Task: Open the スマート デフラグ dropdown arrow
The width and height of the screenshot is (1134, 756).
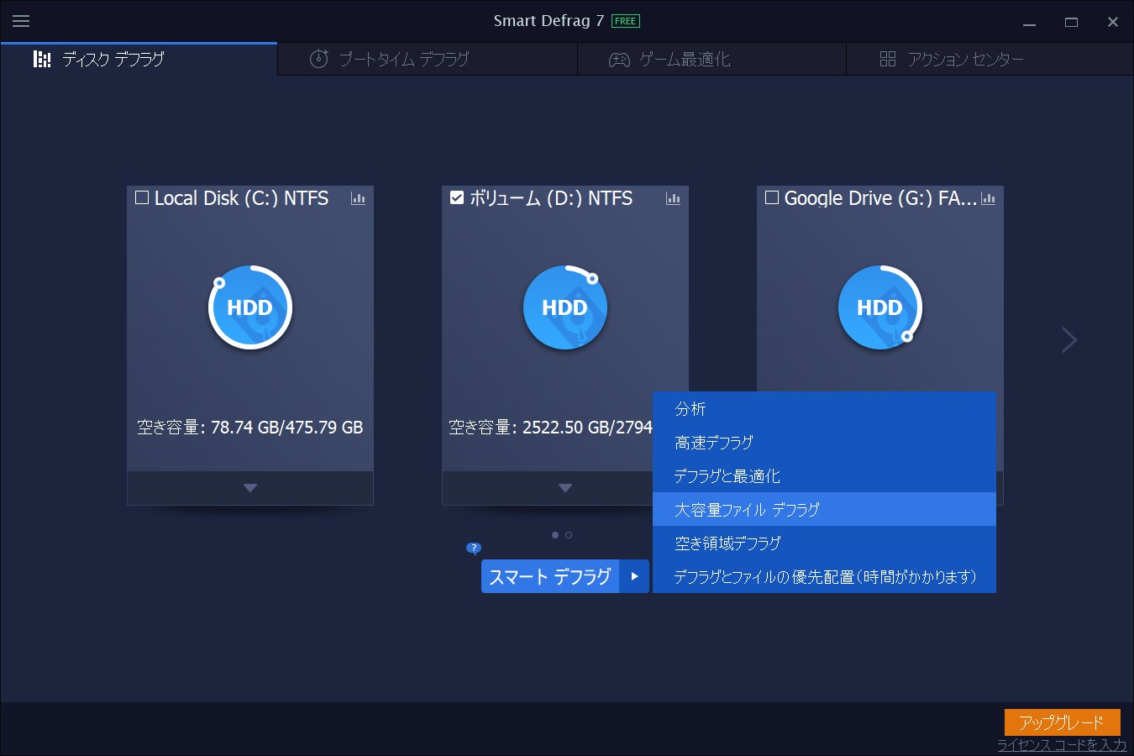Action: coord(635,576)
